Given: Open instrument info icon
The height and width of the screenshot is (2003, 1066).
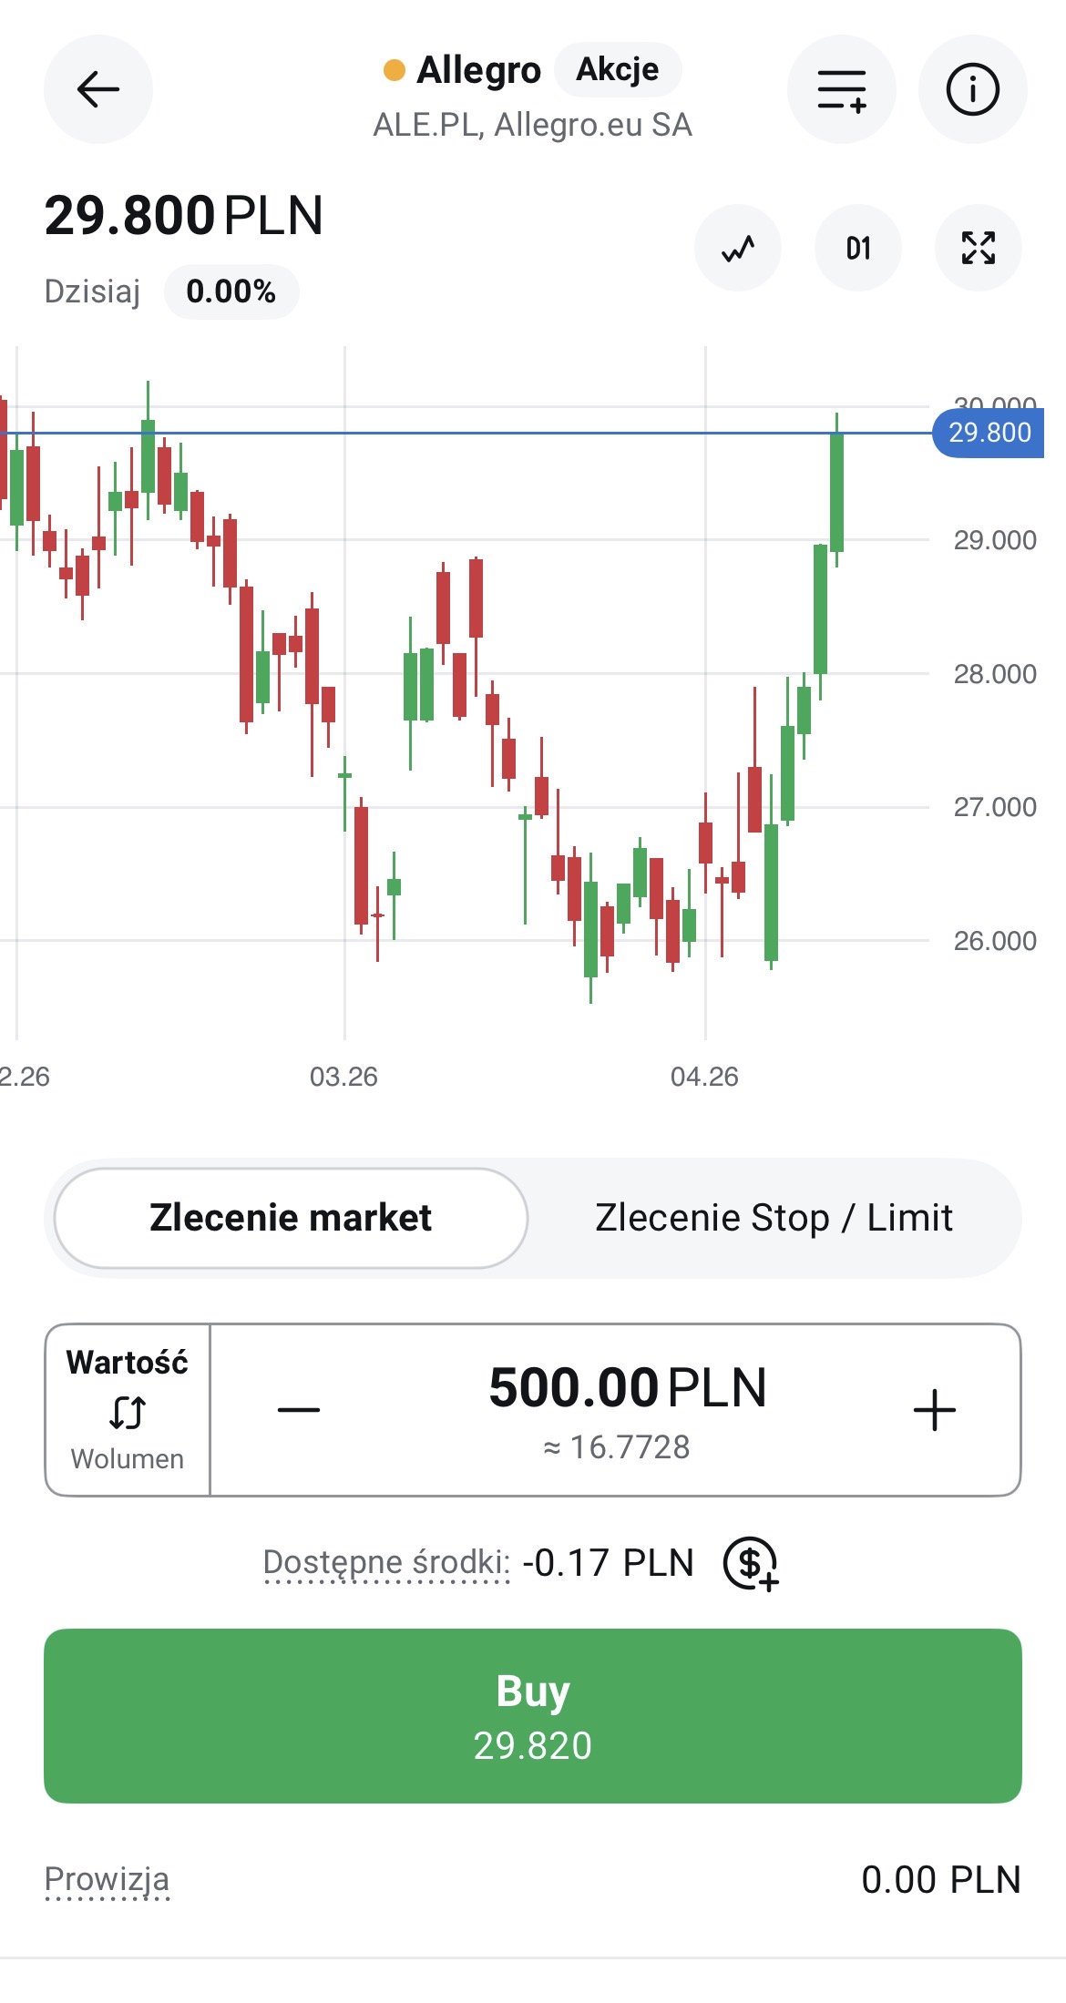Looking at the screenshot, I should coord(972,89).
